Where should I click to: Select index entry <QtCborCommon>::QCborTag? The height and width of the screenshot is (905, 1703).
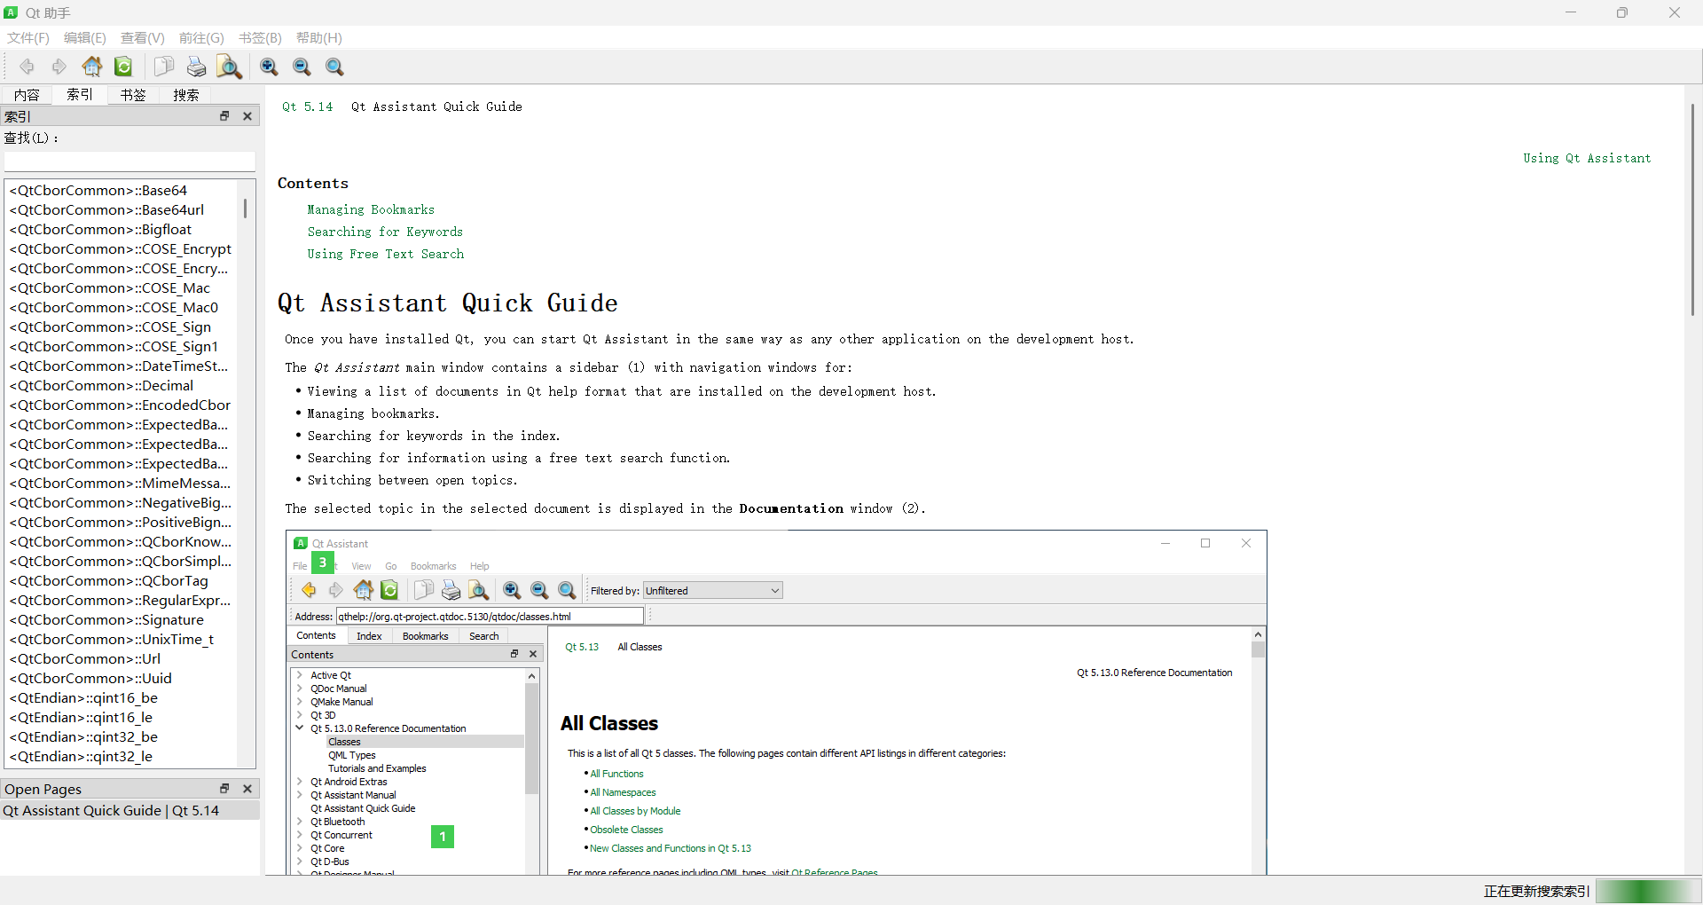click(x=122, y=580)
